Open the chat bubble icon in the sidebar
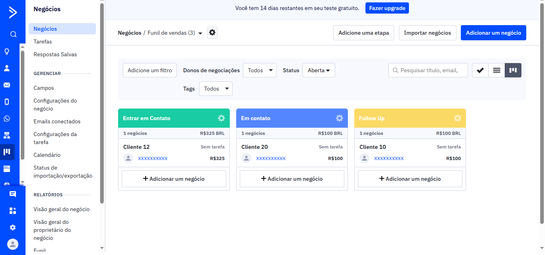 pyautogui.click(x=13, y=194)
